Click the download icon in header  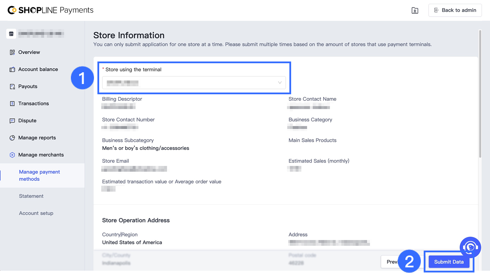tap(415, 11)
